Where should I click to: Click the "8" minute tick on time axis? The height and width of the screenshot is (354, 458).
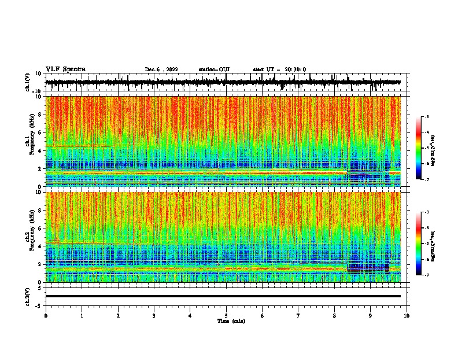point(334,315)
